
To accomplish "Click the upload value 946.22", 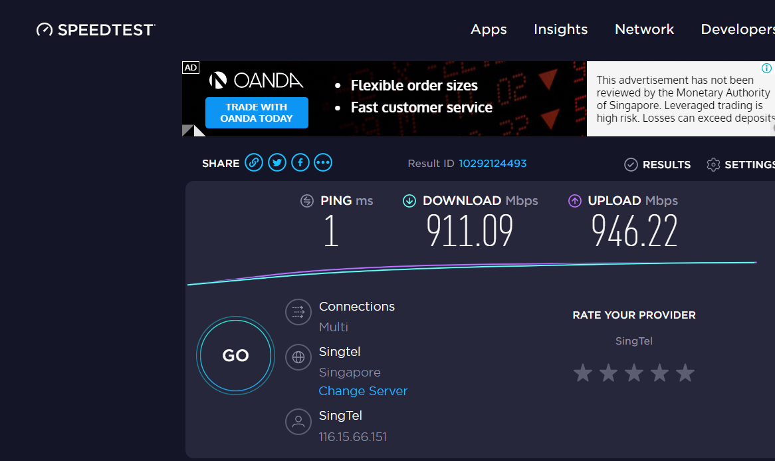I will (635, 230).
